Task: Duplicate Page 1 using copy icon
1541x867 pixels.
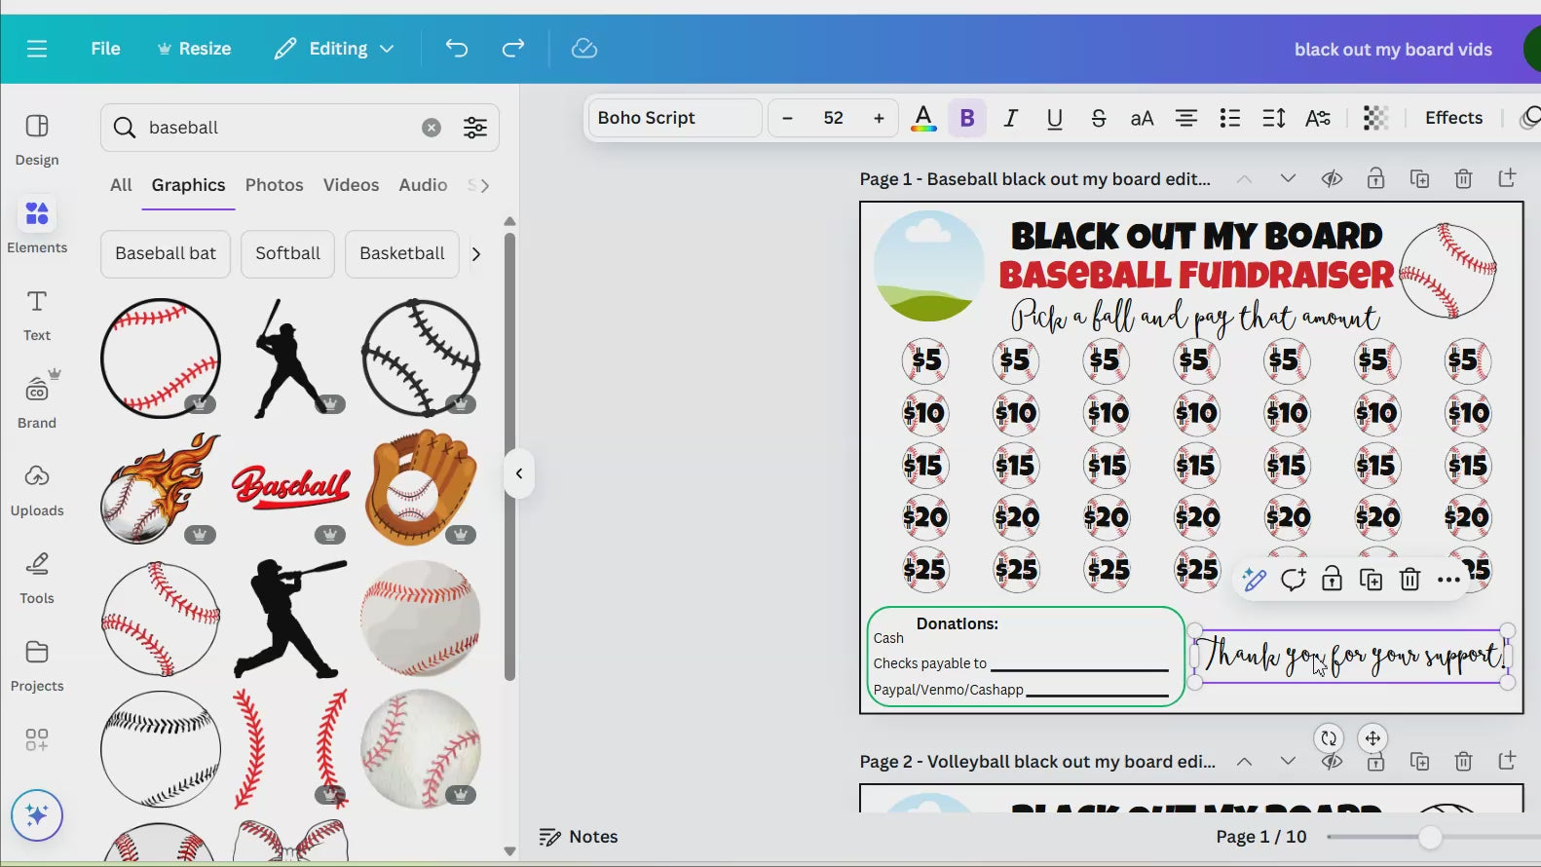Action: click(x=1419, y=179)
